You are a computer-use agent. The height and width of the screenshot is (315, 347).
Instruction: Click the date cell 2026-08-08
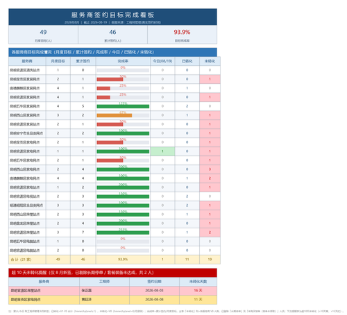154,300
